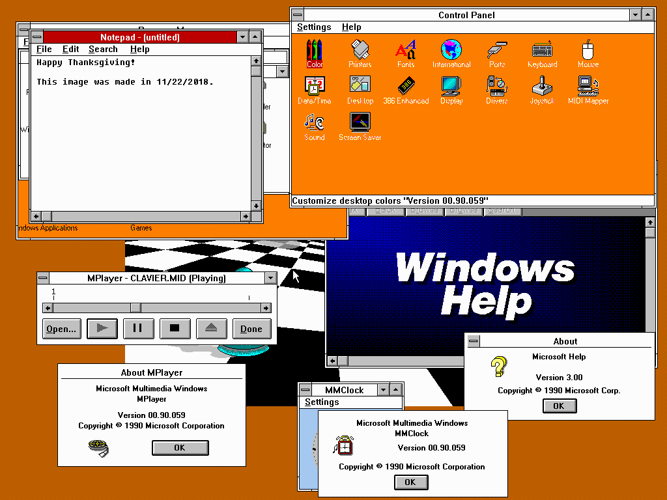Open the MIDI Mapper icon

coord(588,88)
